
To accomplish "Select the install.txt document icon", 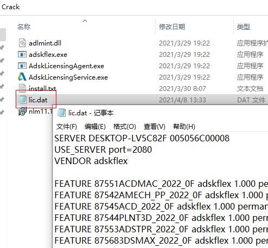I will coord(22,88).
